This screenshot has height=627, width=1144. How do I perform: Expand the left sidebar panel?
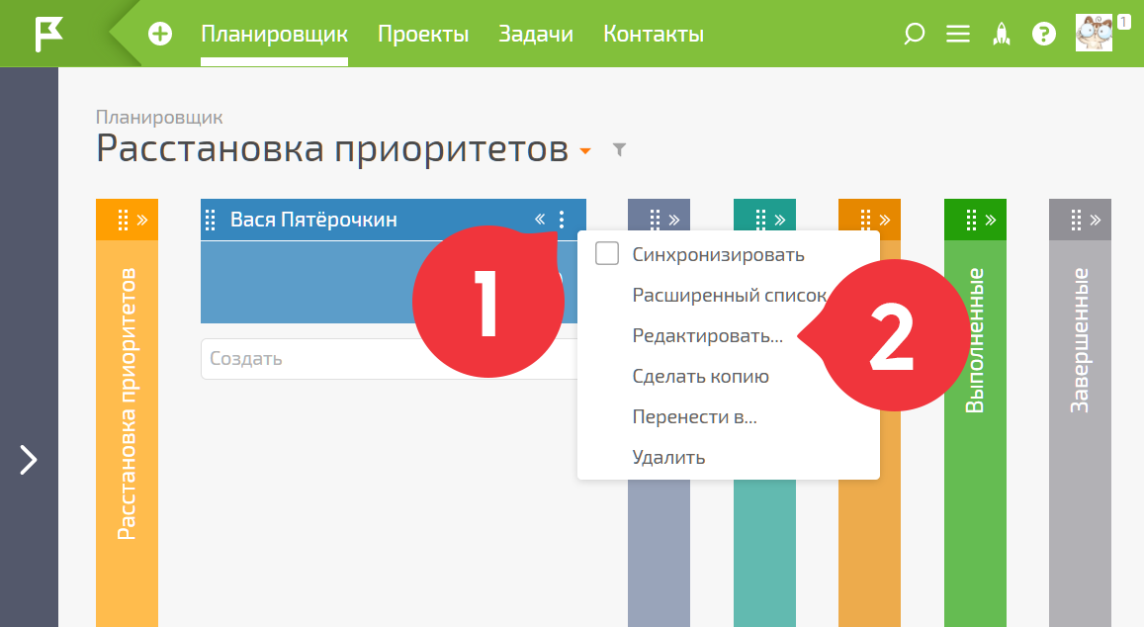click(x=29, y=460)
